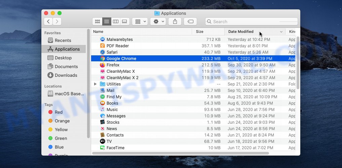The height and width of the screenshot is (168, 342).
Task: Go forward with the forward arrow
Action: point(57,21)
